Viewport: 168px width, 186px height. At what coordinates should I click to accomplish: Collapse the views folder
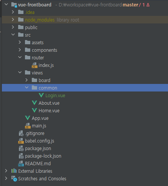coord(20,72)
